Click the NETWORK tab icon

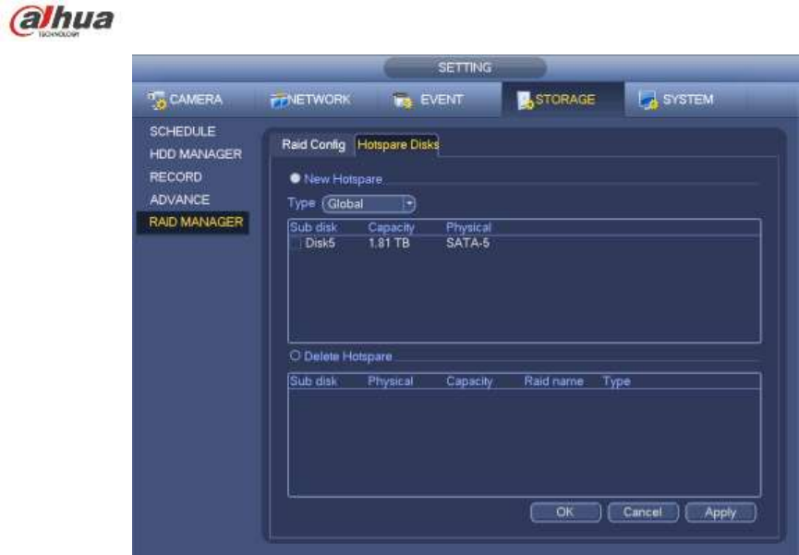coord(279,101)
